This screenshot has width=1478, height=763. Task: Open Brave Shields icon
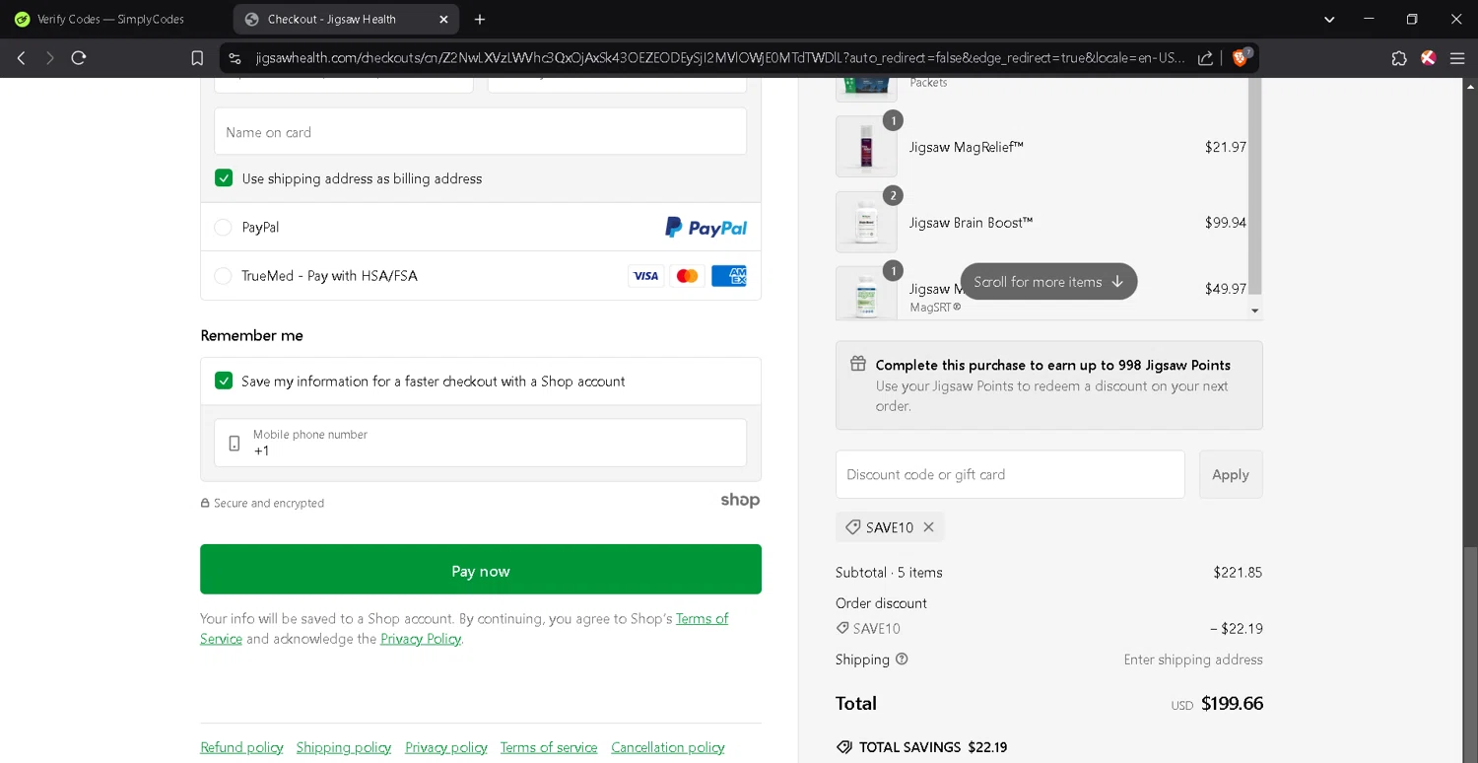coord(1242,57)
